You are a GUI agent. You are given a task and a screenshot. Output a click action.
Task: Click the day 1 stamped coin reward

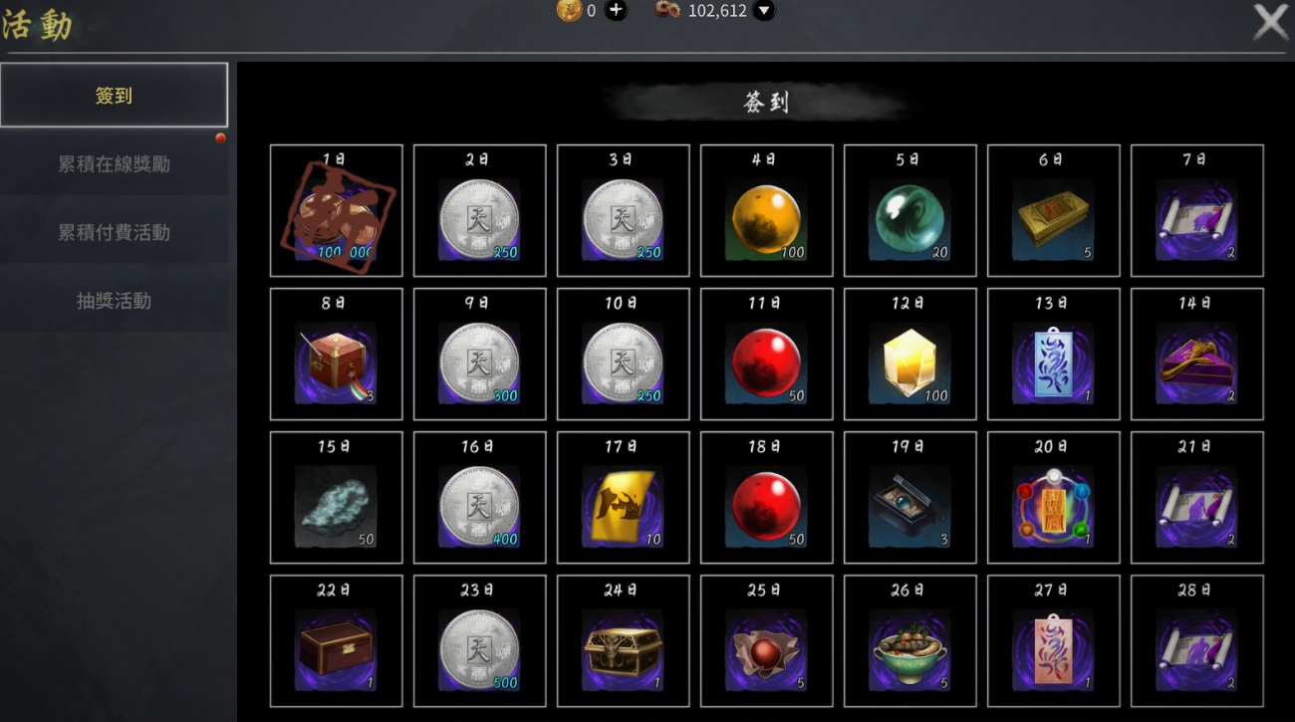tap(337, 211)
